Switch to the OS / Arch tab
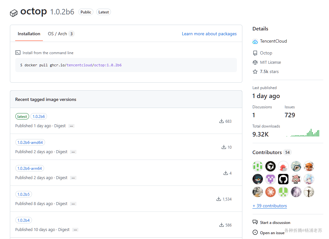The height and width of the screenshot is (239, 329). (x=61, y=34)
